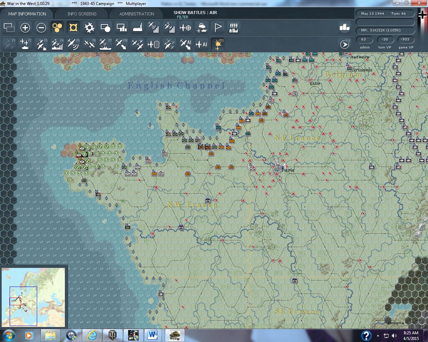The width and height of the screenshot is (428, 342).
Task: Zoom out with the minus icon
Action: pos(41,27)
